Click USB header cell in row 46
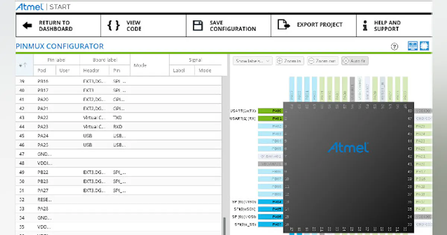The image size is (447, 235). (x=88, y=145)
